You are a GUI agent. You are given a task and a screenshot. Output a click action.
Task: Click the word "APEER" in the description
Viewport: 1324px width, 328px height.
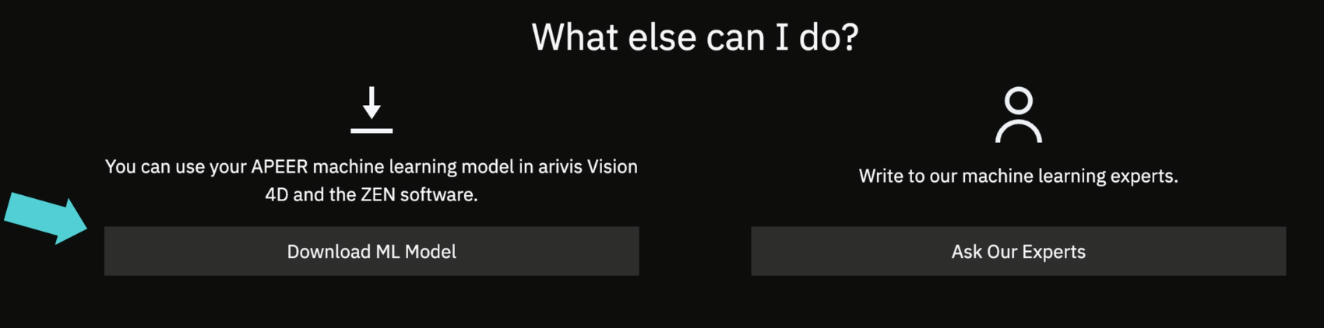pos(279,167)
